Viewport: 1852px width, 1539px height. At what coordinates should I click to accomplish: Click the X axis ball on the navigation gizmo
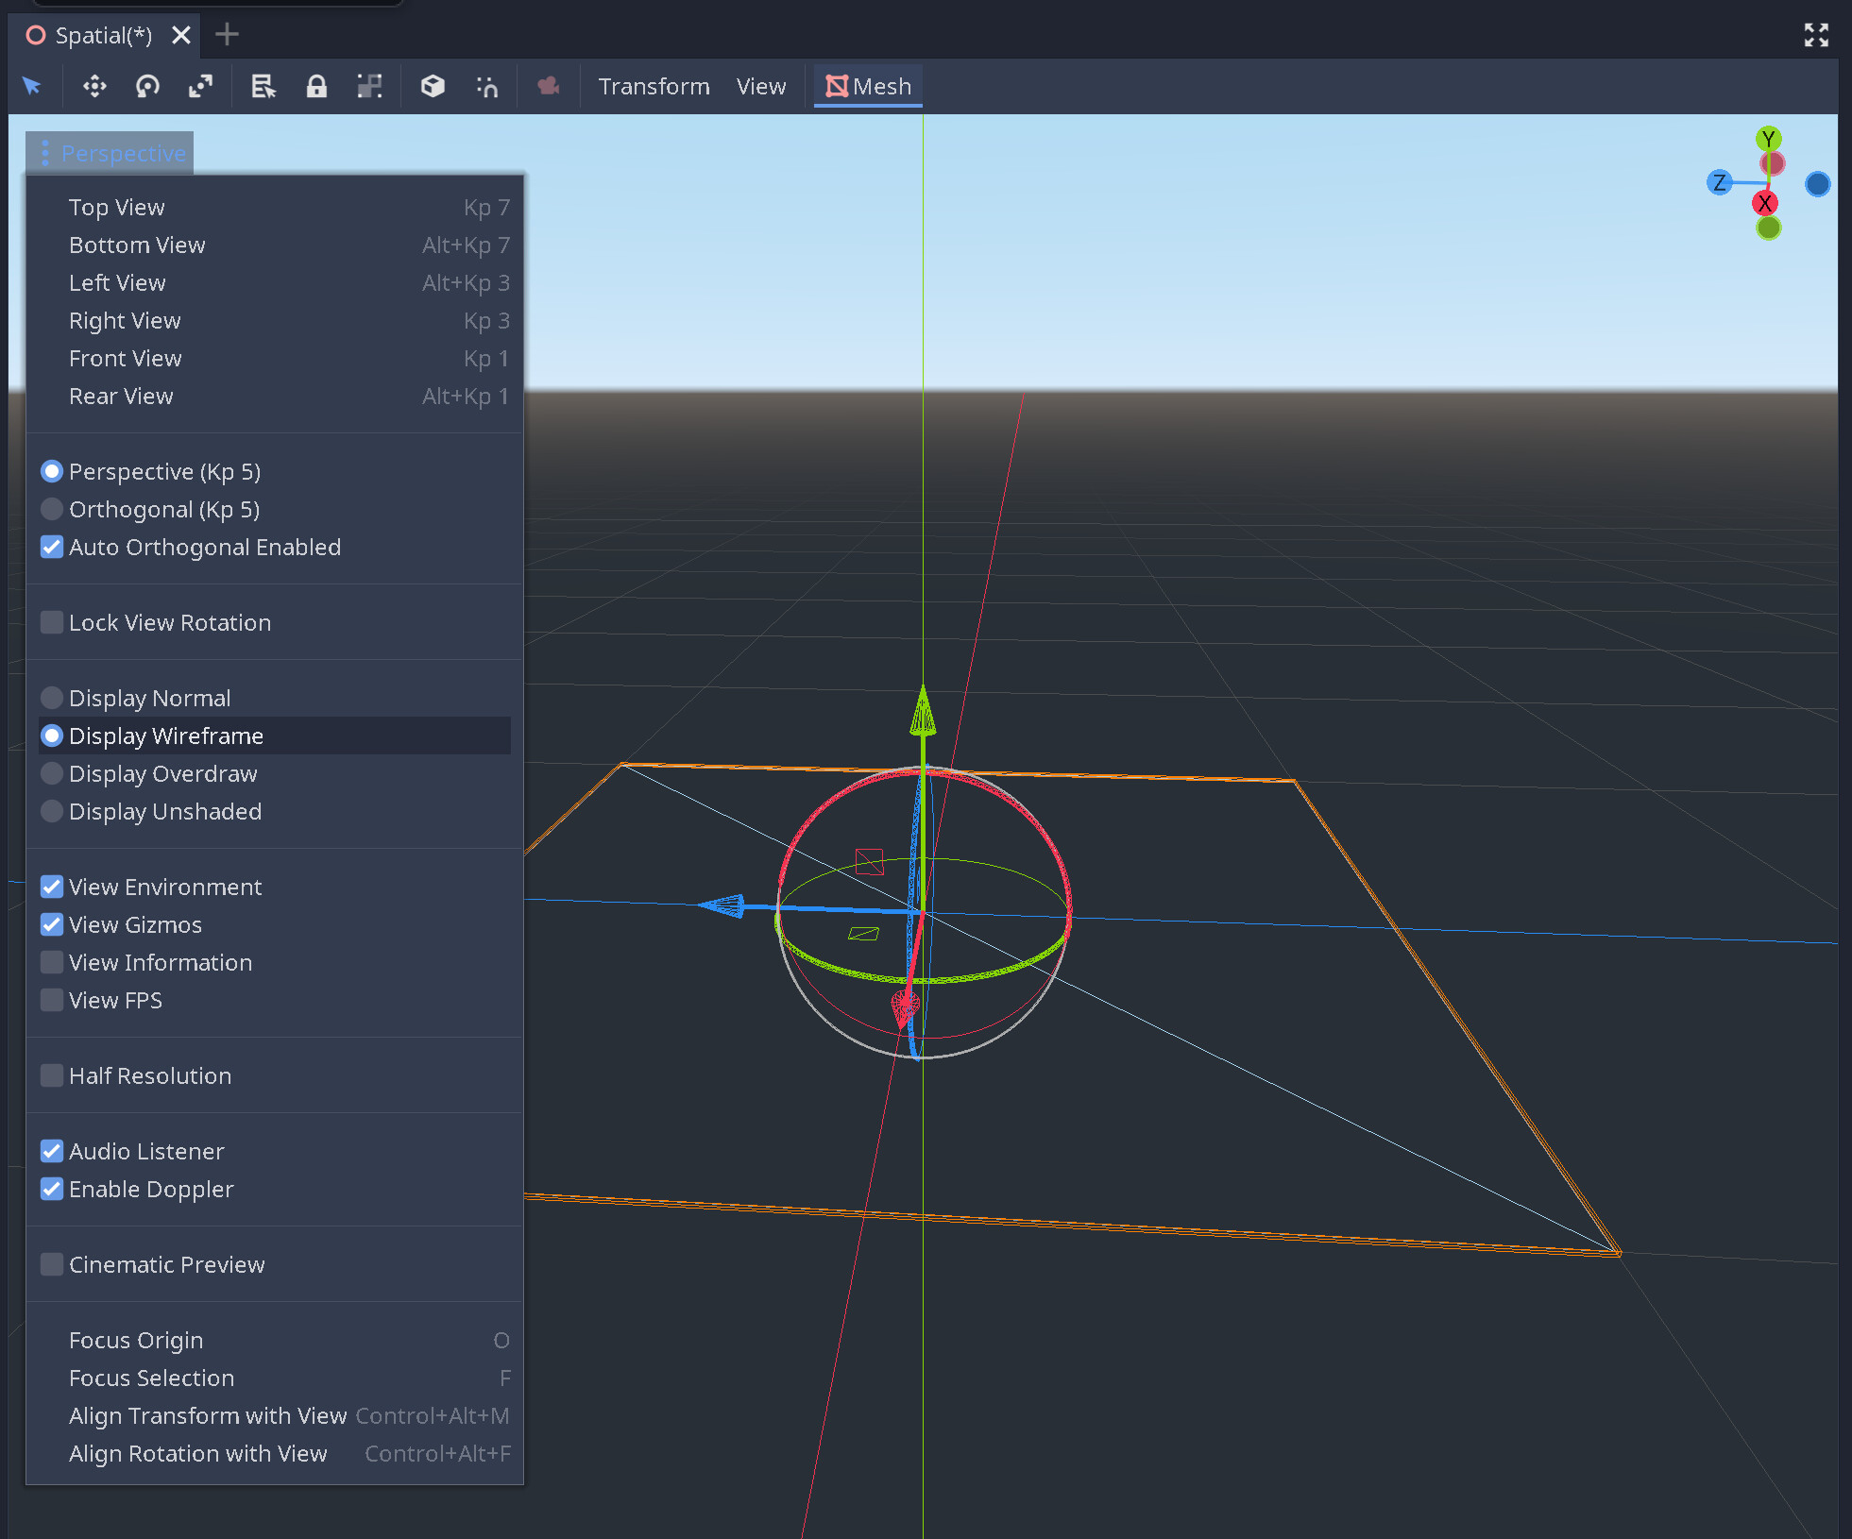coord(1767,202)
